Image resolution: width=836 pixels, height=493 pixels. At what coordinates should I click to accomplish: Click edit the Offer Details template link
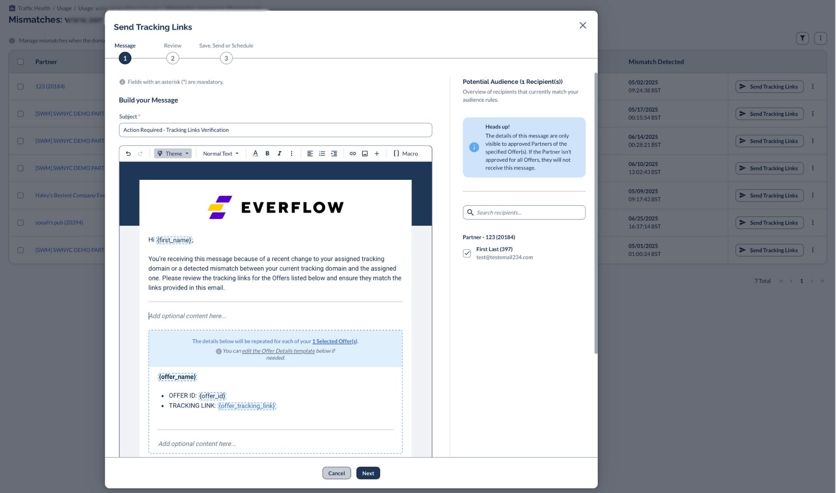278,351
